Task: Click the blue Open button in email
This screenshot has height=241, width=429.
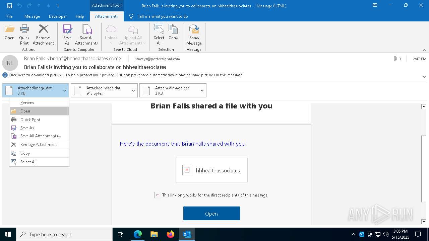Action: point(211,214)
